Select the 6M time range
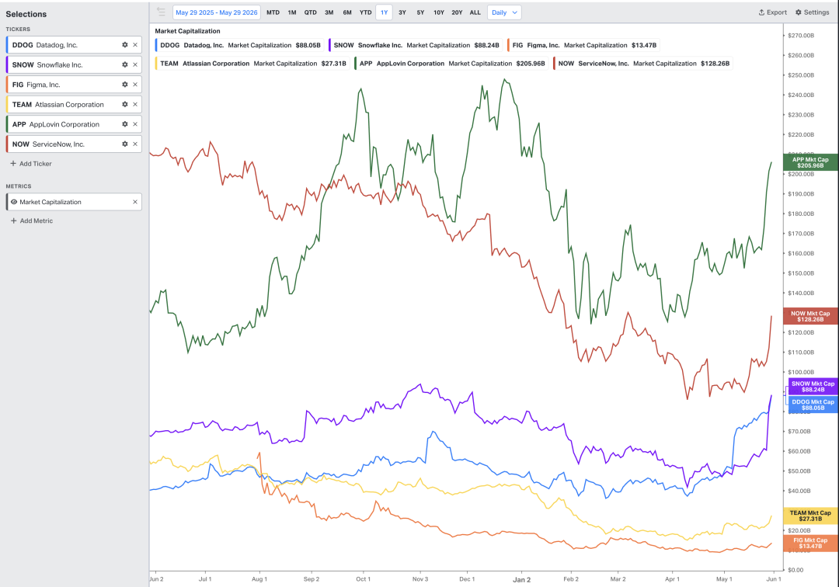 click(x=347, y=12)
